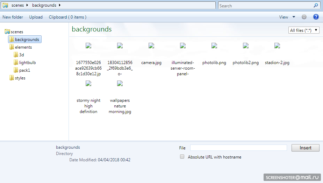Click Upload in toolbar
The height and width of the screenshot is (183, 323).
pyautogui.click(x=36, y=17)
